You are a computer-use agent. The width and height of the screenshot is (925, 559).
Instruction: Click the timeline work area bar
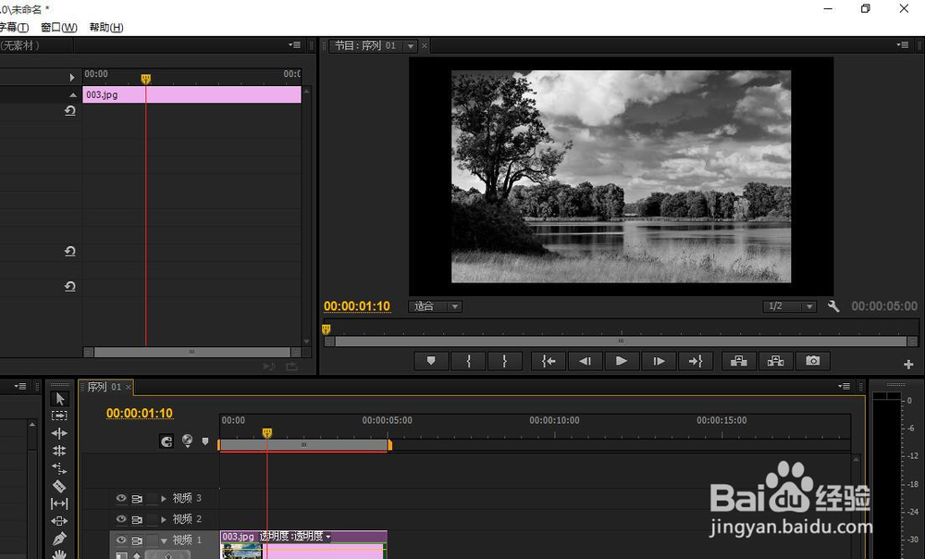[x=303, y=445]
